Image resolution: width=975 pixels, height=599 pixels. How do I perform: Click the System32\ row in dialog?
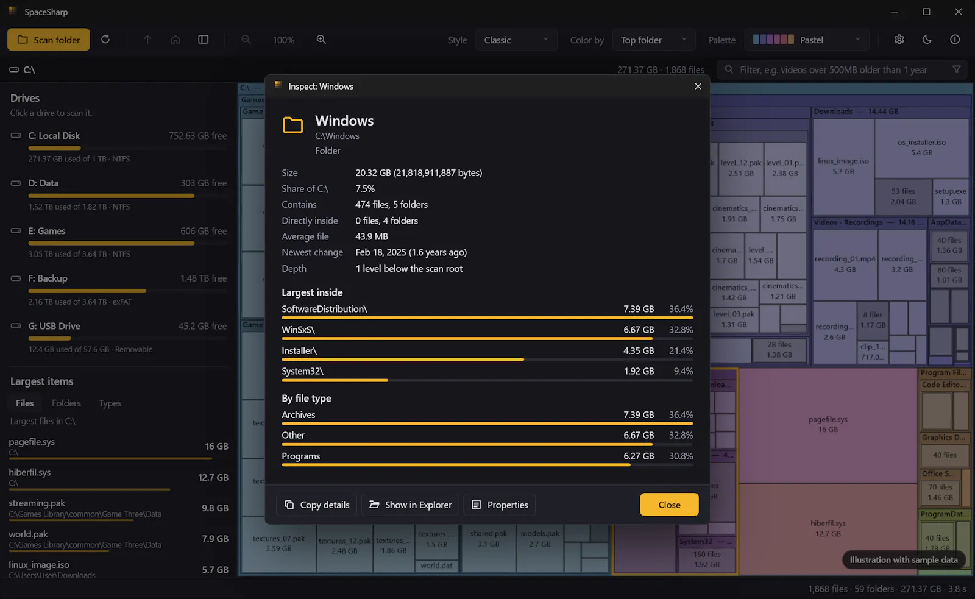[487, 373]
